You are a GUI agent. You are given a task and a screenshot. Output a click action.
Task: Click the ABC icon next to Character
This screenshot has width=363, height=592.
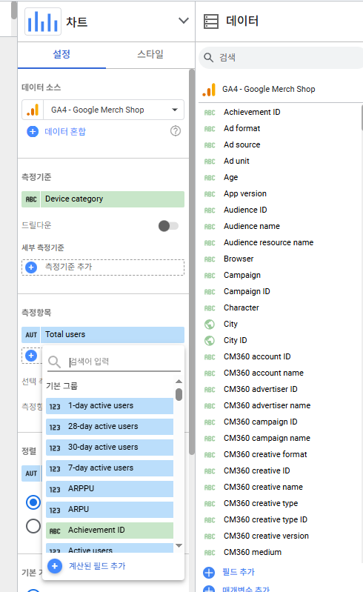point(210,308)
